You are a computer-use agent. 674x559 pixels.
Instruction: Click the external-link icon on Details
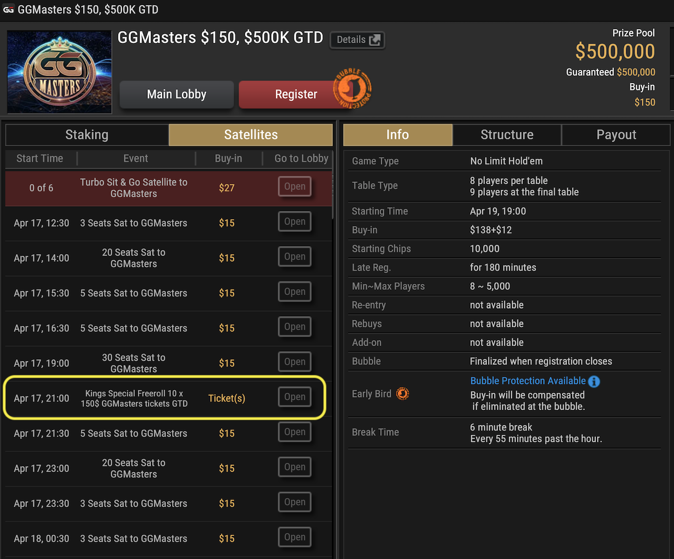(375, 40)
